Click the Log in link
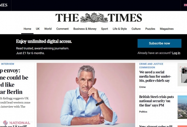Screen dimensions: 187x127 [176, 53]
